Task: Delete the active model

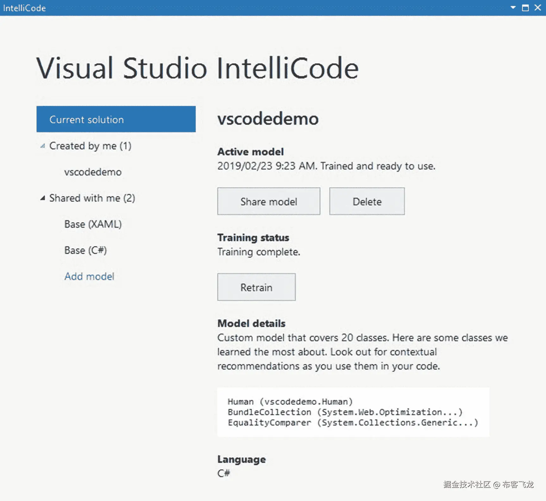Action: [367, 201]
